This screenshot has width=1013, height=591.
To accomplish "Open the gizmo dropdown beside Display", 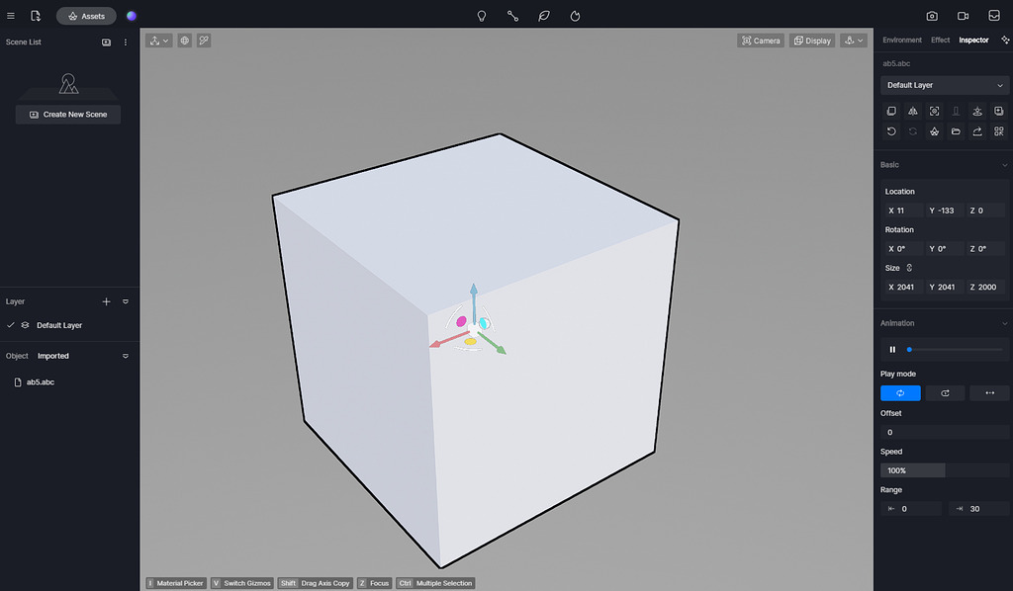I will pyautogui.click(x=853, y=41).
